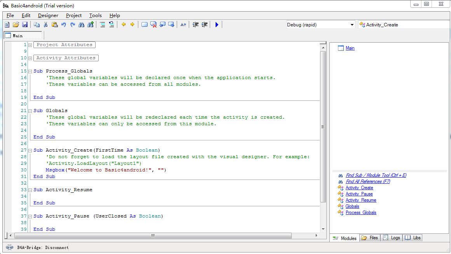Image resolution: width=451 pixels, height=254 pixels.
Task: Open the Help menu
Action: click(115, 16)
